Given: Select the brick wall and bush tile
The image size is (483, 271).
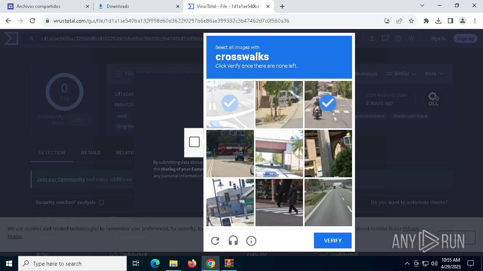Looking at the screenshot, I should 328,154.
